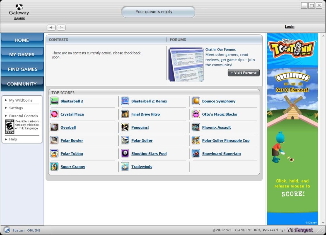Open the Polar Golfer Pineapple Cup link
The height and width of the screenshot is (235, 326).
tap(226, 140)
